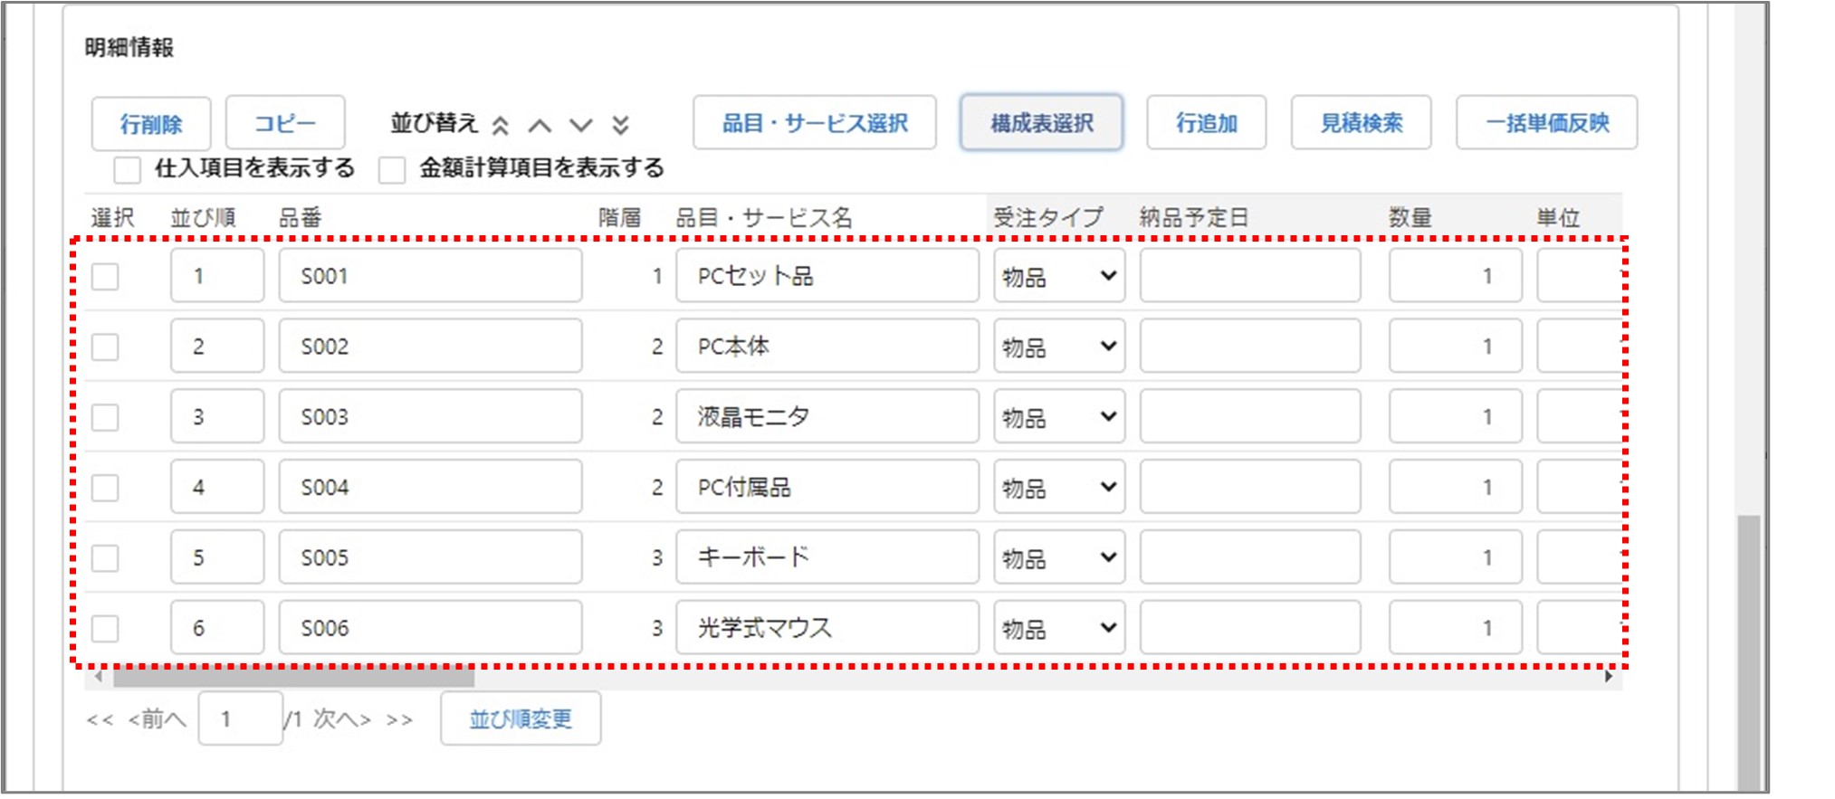Toggle 仕入項目を表示する checkbox
This screenshot has width=1835, height=799.
(127, 169)
